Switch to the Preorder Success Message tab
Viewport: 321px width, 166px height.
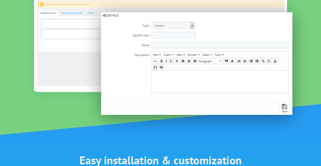pyautogui.click(x=72, y=13)
